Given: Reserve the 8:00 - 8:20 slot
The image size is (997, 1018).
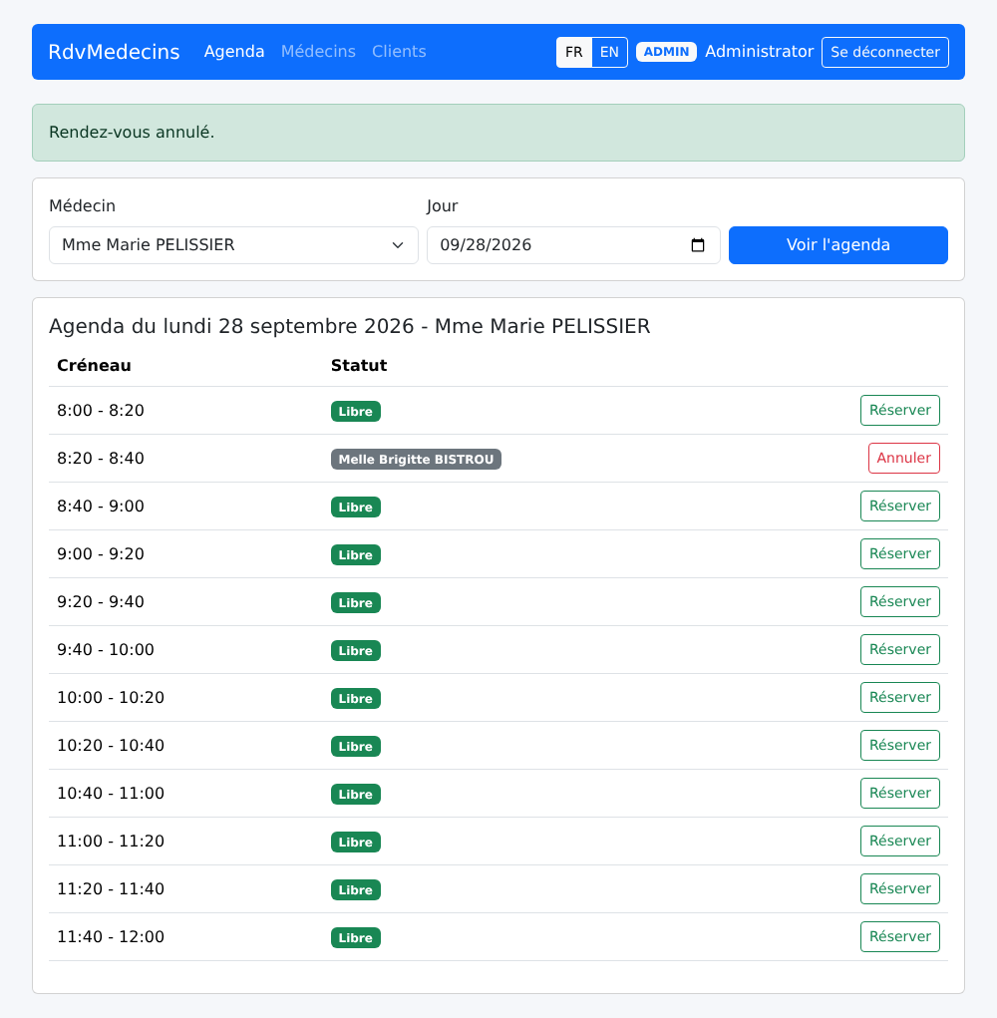Looking at the screenshot, I should 900,411.
